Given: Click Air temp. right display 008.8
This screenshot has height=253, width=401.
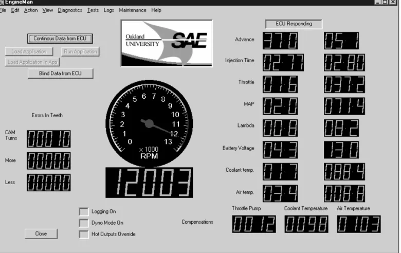Looking at the screenshot, I should (x=344, y=194).
